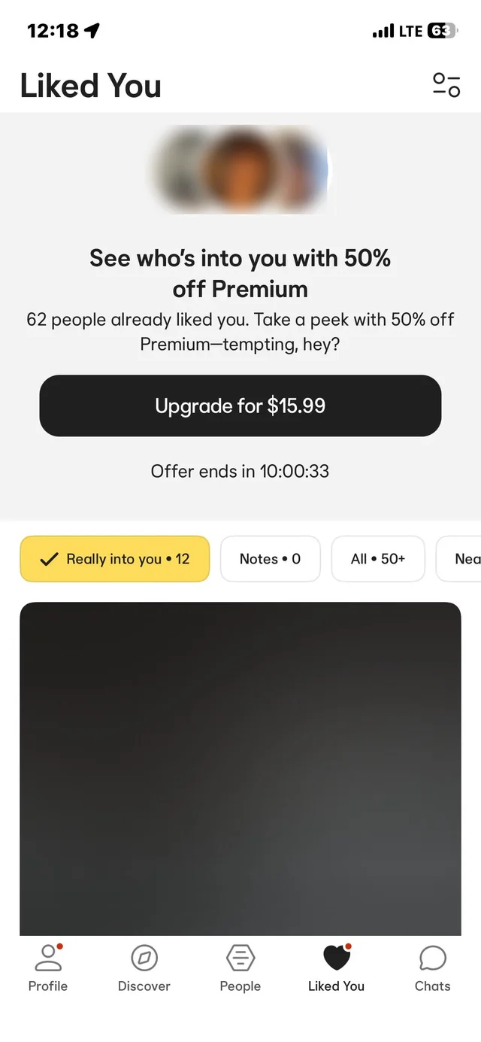Select the partially visible Nearby chip
Screen dimensions: 481x1042
(x=458, y=559)
